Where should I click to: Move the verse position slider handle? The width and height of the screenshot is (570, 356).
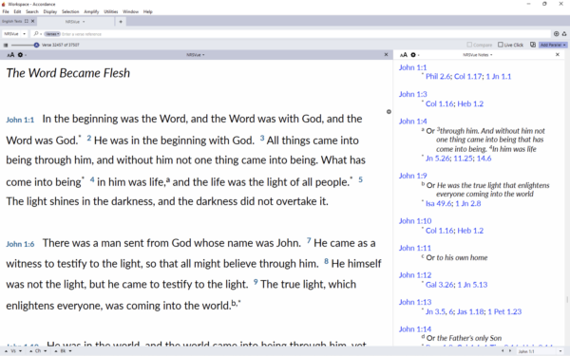36,45
